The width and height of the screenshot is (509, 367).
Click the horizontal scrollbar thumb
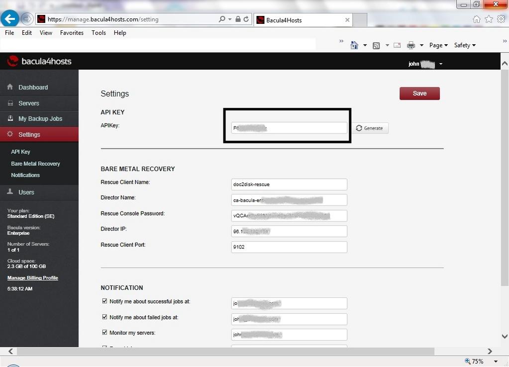click(x=225, y=351)
